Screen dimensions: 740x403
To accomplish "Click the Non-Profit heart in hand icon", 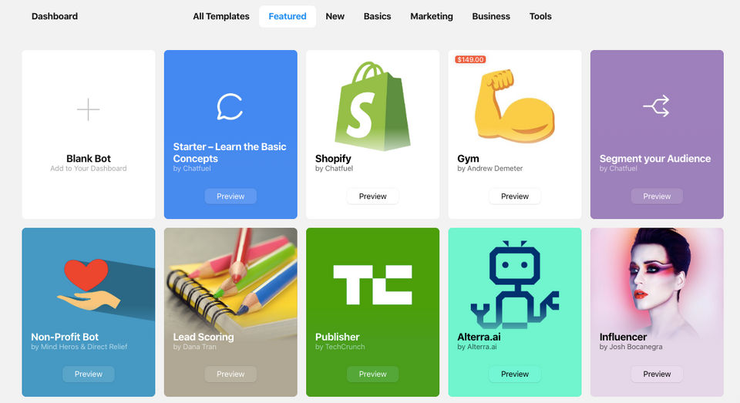I will pyautogui.click(x=89, y=284).
